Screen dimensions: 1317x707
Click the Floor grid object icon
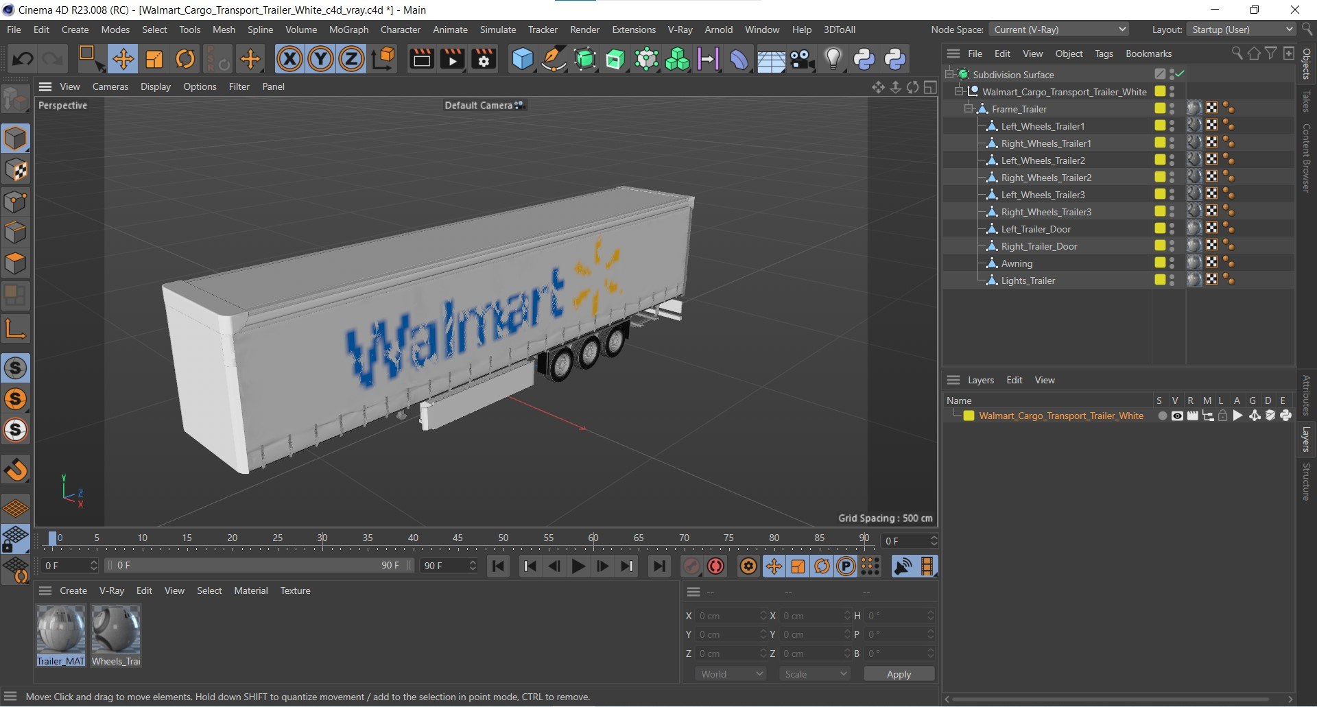click(771, 59)
